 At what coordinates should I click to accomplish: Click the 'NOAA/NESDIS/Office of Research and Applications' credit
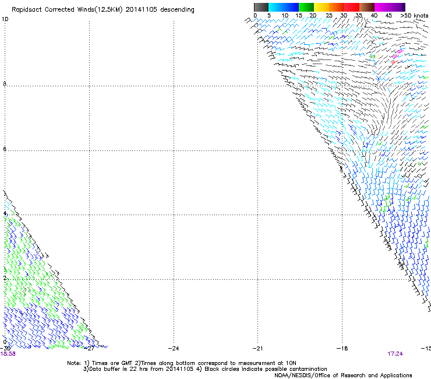click(343, 376)
